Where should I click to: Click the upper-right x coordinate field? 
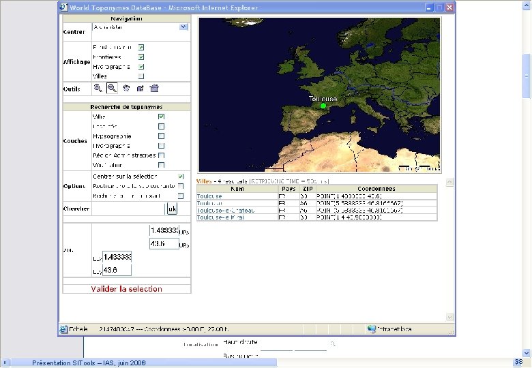[164, 231]
